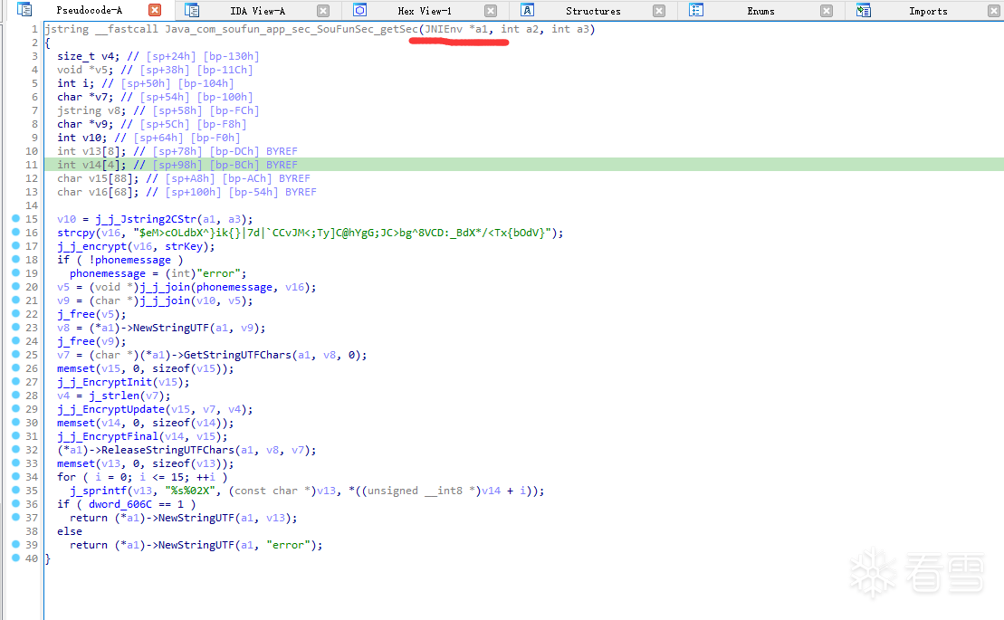
Task: Close the Pseudocode-A tab
Action: tap(154, 10)
